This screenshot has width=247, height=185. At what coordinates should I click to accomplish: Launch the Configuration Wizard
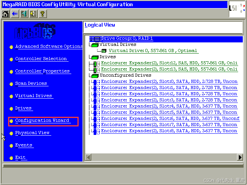tap(42, 121)
